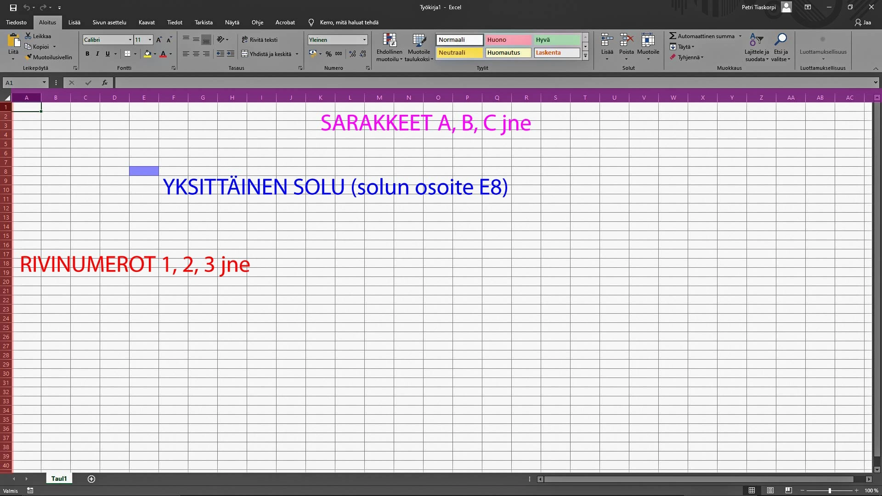Toggle Wrap Text (Rivitä teksti)
Screen dimensions: 882x496
(260, 39)
